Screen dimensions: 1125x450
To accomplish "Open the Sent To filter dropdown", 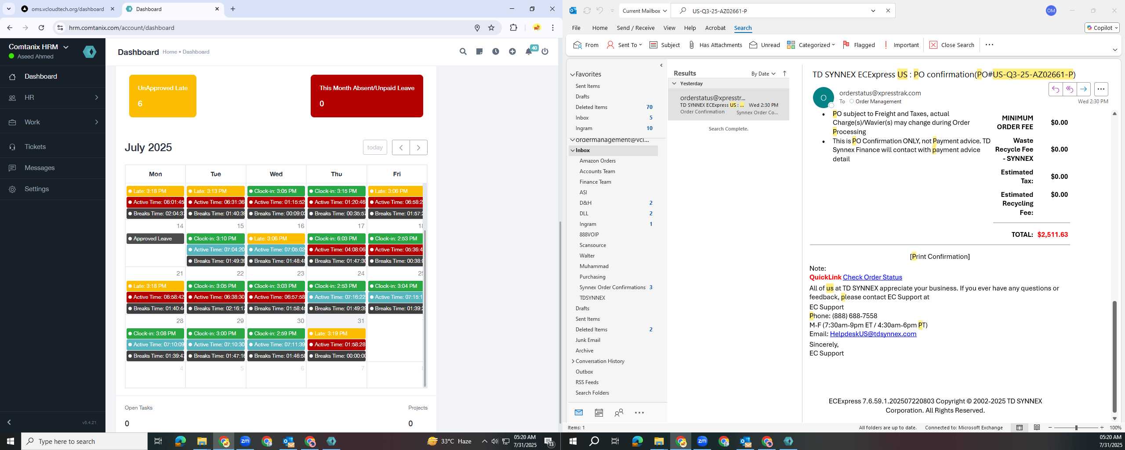I will (x=624, y=45).
